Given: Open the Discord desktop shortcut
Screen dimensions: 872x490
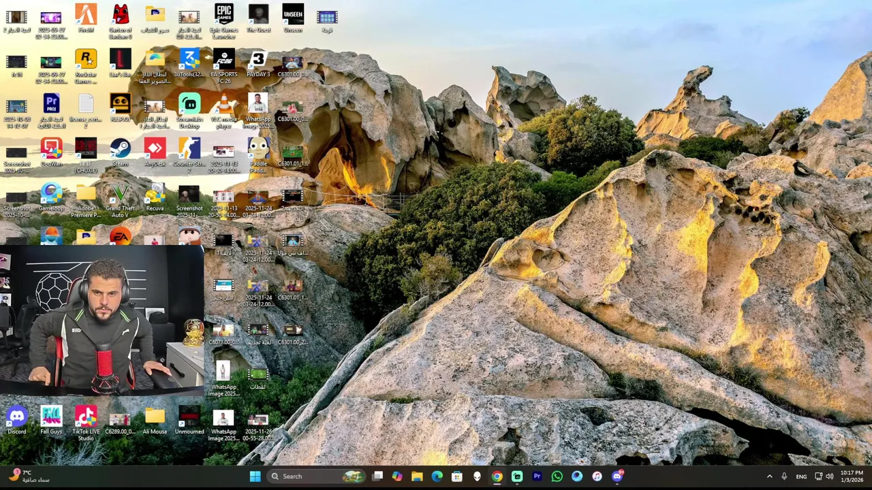Looking at the screenshot, I should tap(16, 421).
